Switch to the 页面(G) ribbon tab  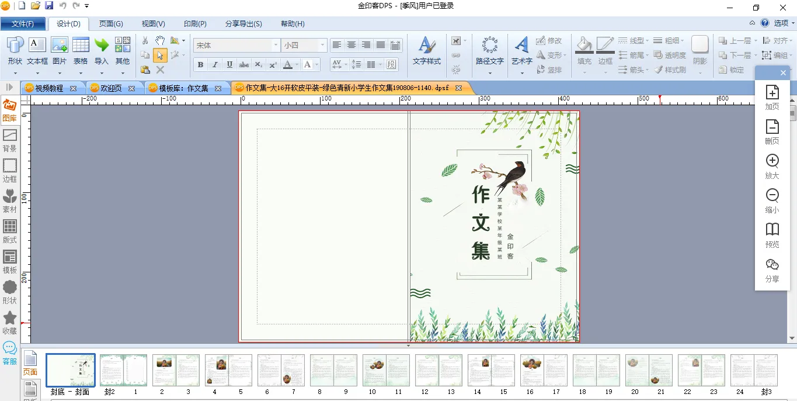click(111, 24)
